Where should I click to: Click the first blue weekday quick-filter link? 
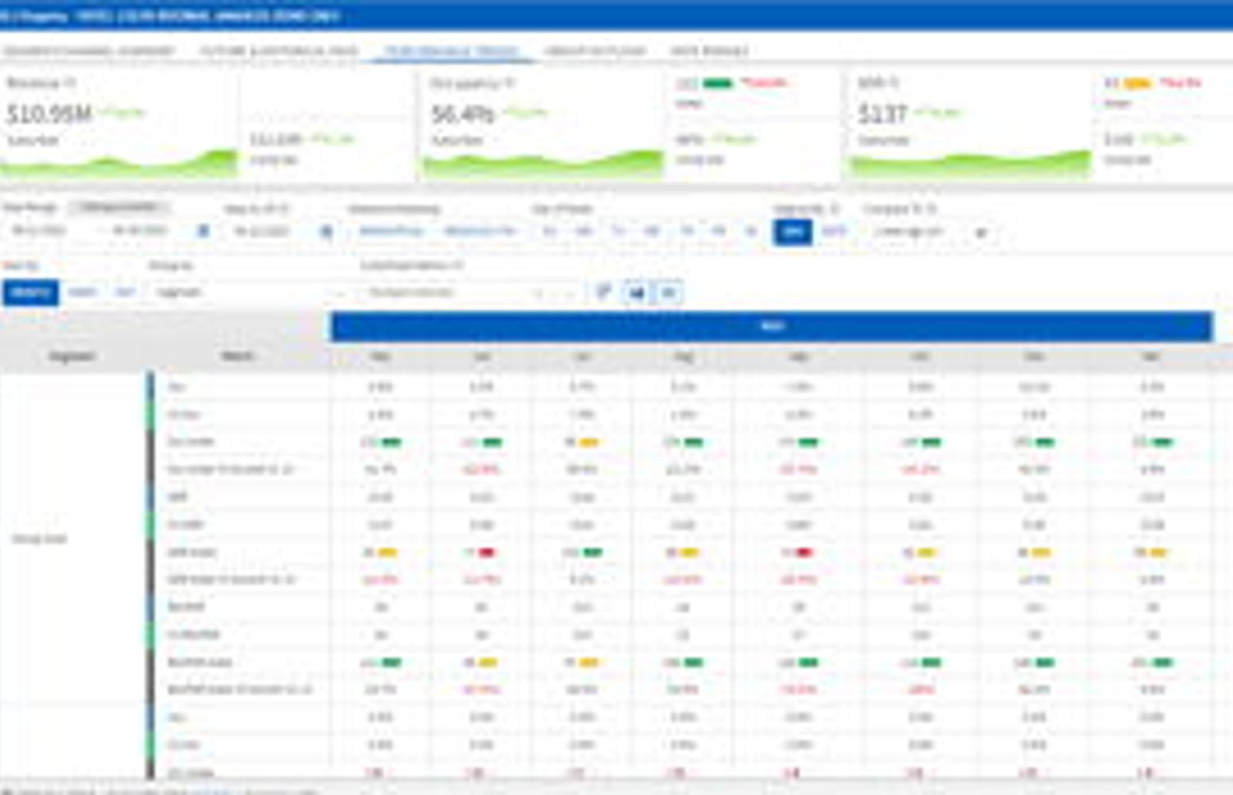391,230
